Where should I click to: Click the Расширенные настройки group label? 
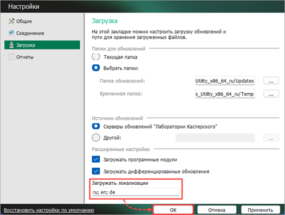tap(121, 149)
